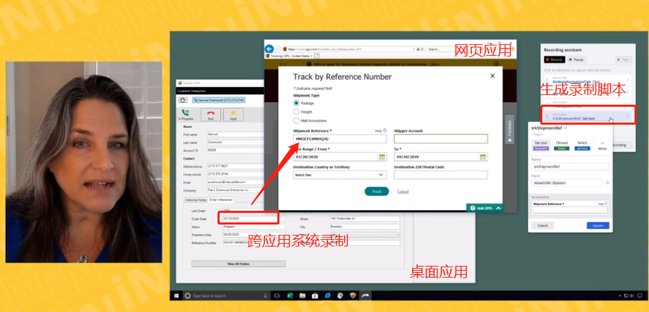
Task: Click the yellow Hold call button
Action: (x=233, y=114)
